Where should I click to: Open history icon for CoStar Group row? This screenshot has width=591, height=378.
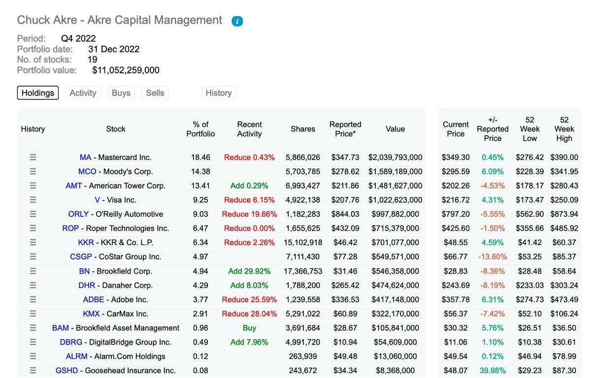tap(33, 257)
